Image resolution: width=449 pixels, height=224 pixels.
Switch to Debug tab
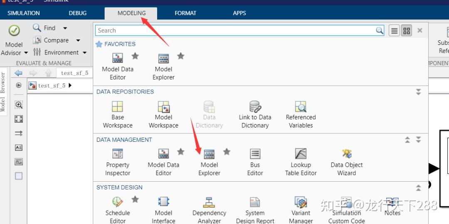tap(78, 13)
